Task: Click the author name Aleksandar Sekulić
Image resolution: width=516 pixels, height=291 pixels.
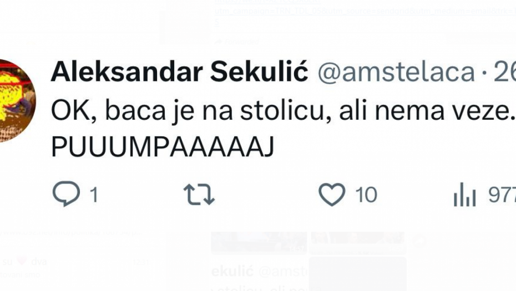Action: (x=179, y=73)
